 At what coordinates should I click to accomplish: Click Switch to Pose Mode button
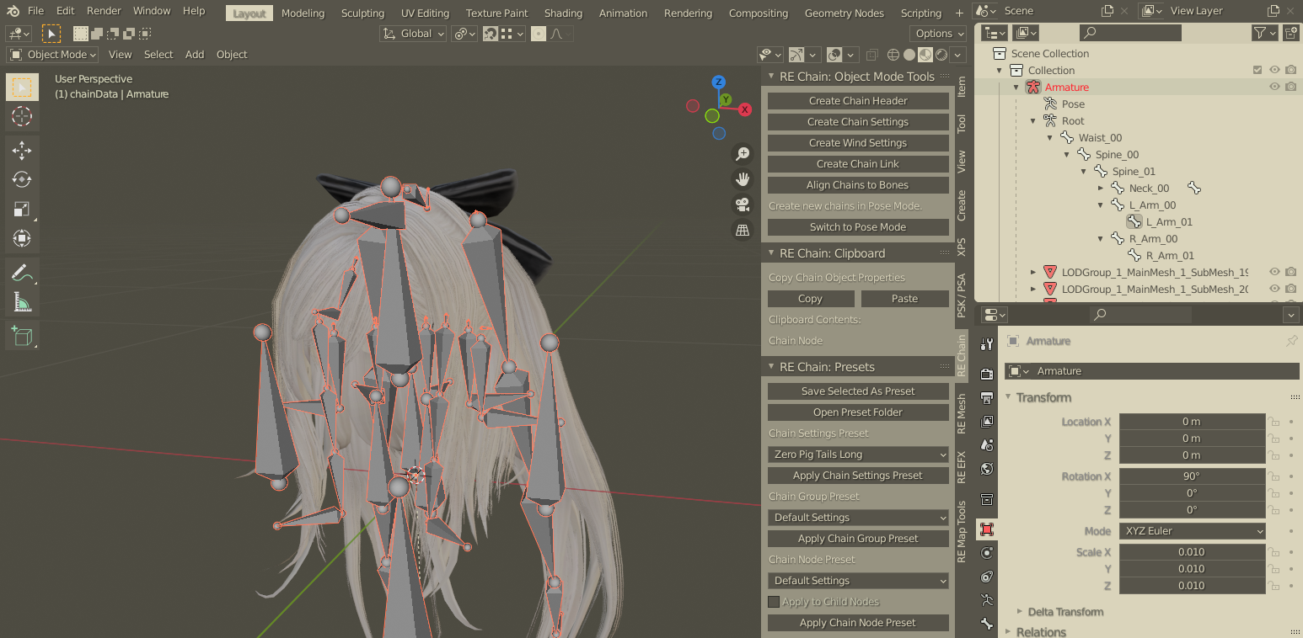[858, 227]
